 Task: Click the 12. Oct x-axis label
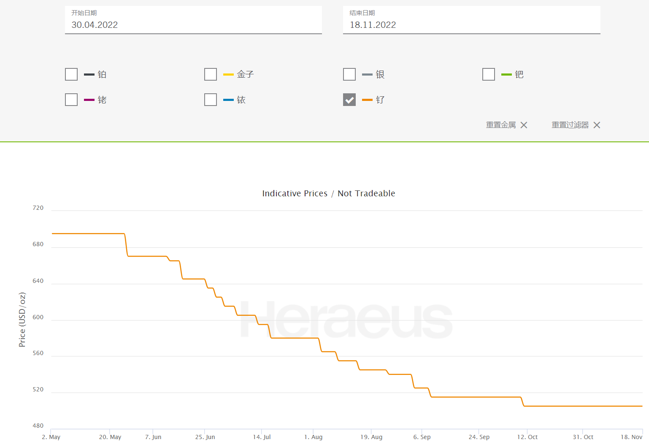click(x=527, y=437)
